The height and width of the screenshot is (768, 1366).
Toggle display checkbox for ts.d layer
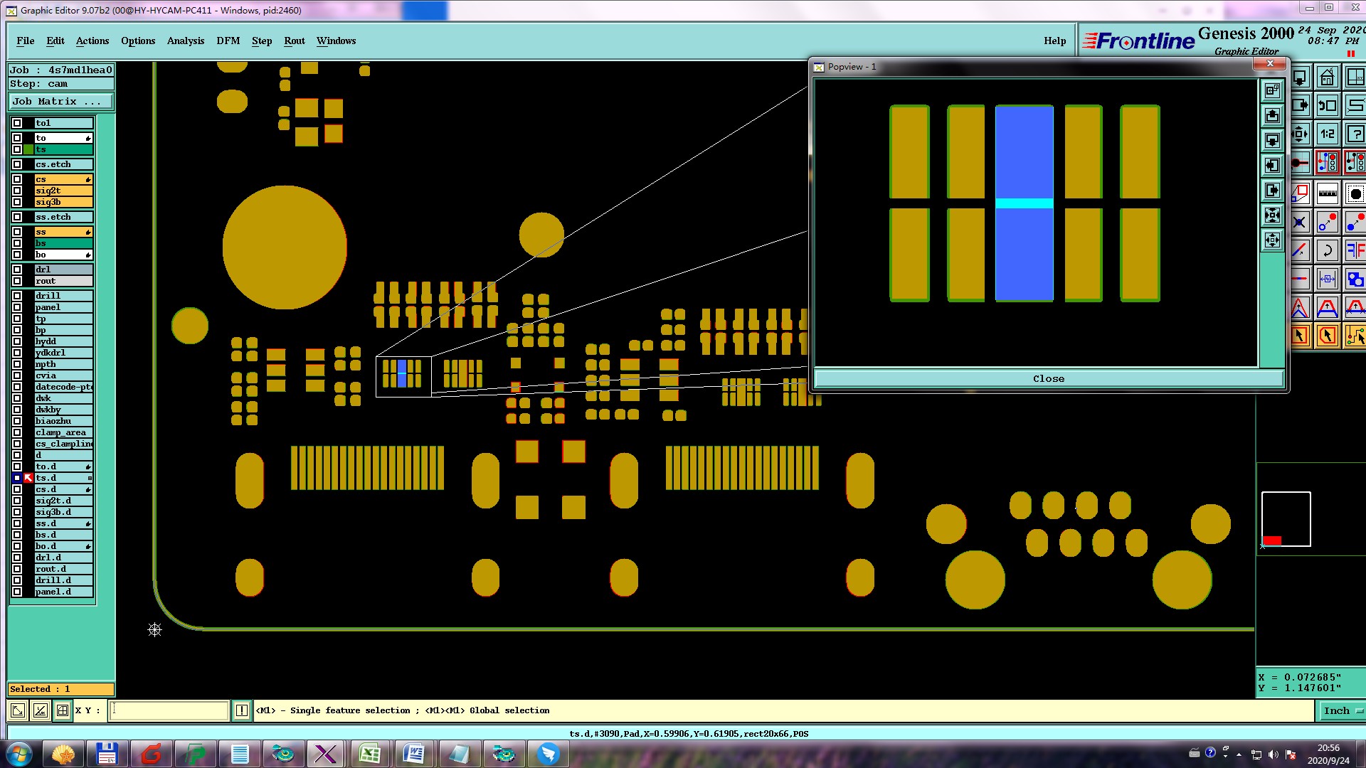(x=17, y=478)
